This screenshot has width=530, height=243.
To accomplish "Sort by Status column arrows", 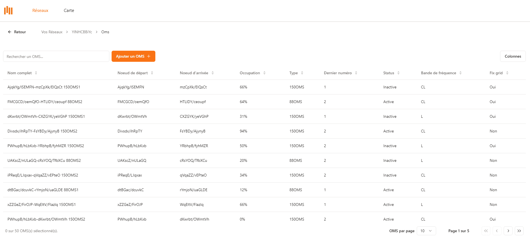I will (x=398, y=73).
